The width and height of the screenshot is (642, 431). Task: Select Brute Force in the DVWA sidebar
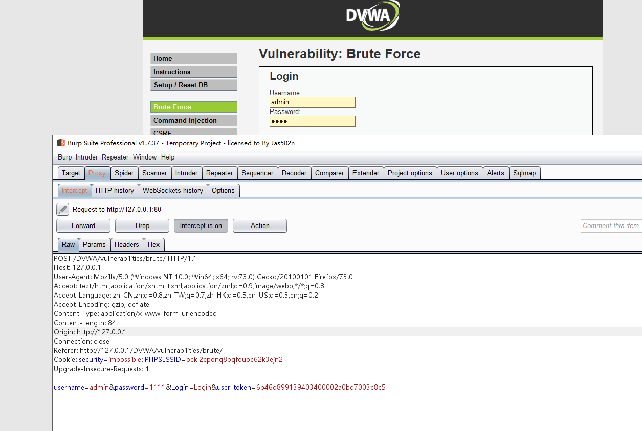point(194,107)
